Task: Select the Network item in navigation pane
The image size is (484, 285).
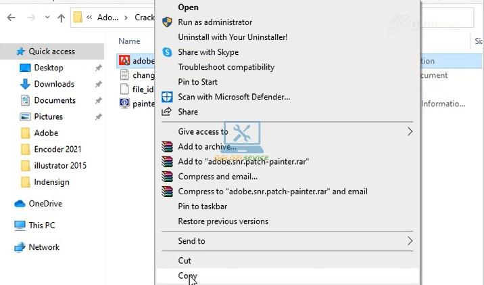Action: (x=44, y=247)
